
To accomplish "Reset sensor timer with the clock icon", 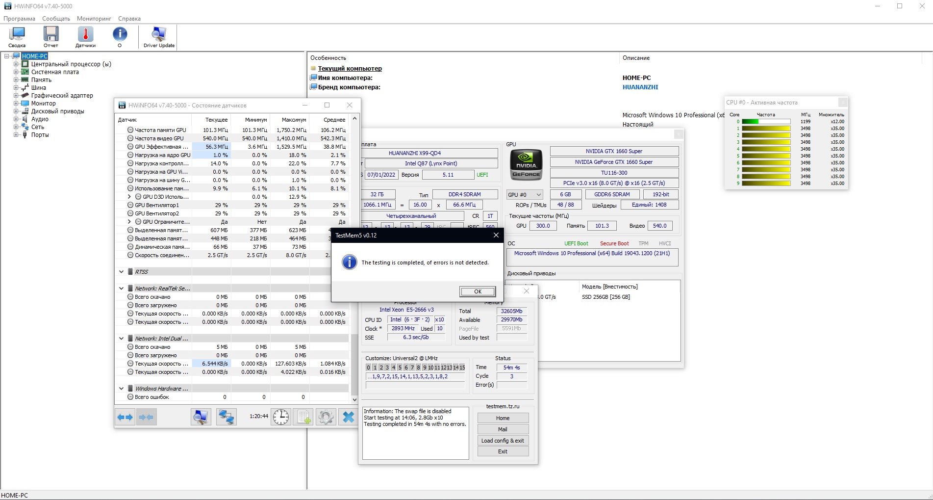I will [x=281, y=417].
